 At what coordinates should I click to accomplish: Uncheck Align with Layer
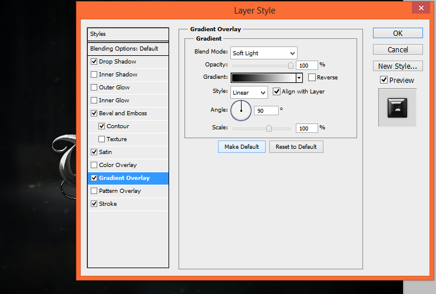tap(276, 91)
